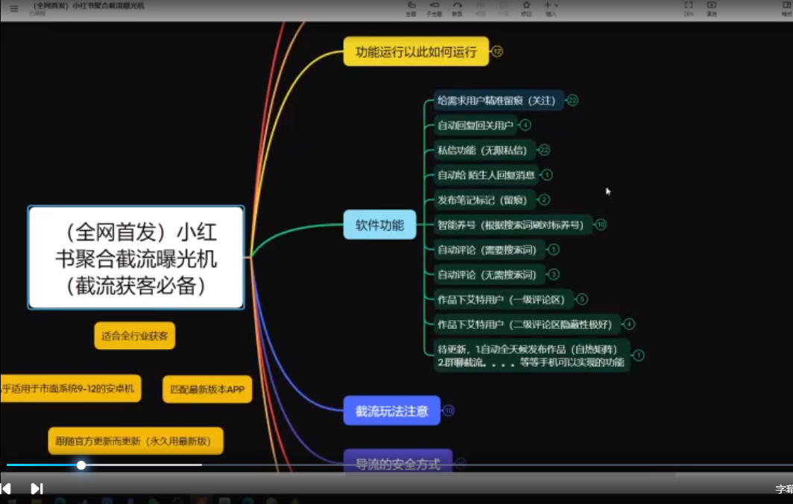Select the 适合全行业获客 floating topic
Image resolution: width=793 pixels, height=504 pixels.
pyautogui.click(x=134, y=336)
